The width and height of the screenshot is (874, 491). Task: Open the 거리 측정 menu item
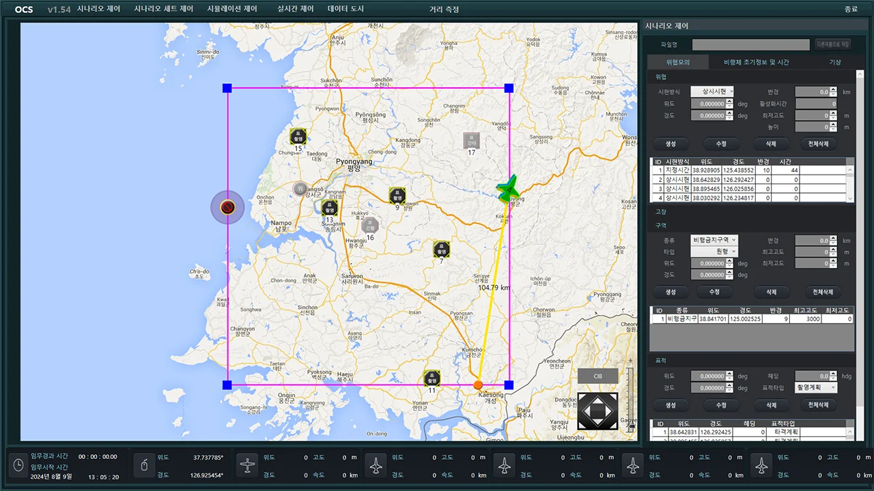444,10
